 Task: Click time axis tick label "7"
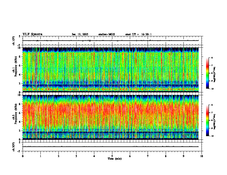point(148,156)
